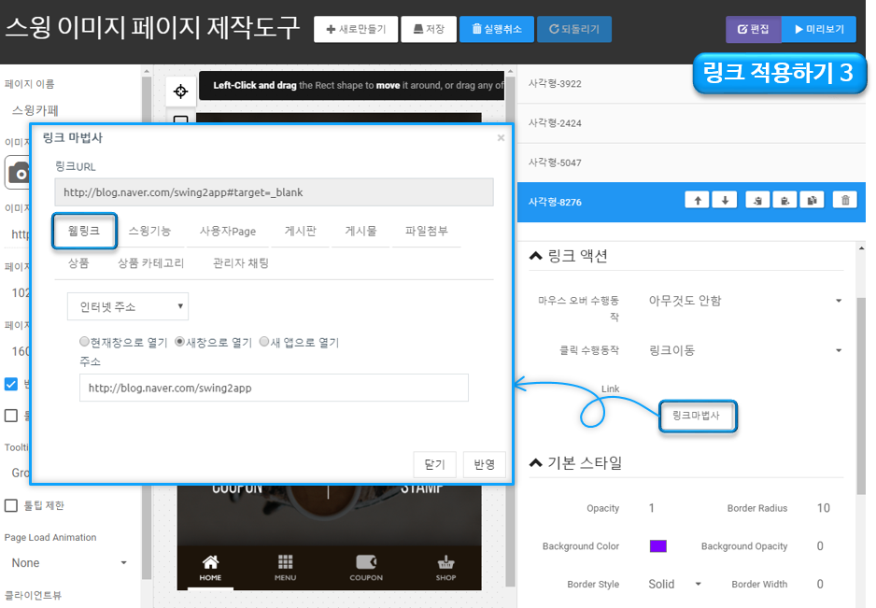This screenshot has height=608, width=876.
Task: Select 새 앱으로 열기 radio option
Action: (265, 343)
